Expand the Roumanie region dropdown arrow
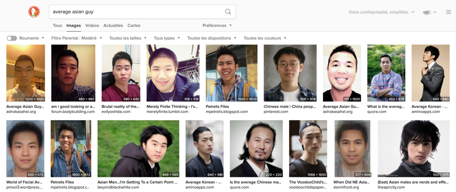 click(x=43, y=38)
